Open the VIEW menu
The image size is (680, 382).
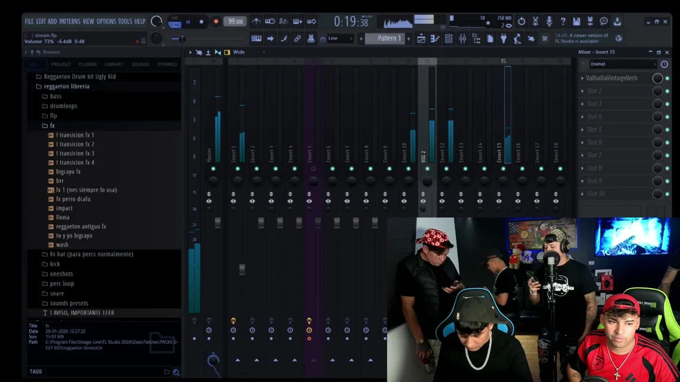[88, 21]
